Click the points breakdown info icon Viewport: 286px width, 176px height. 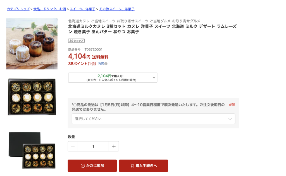[x=106, y=64]
